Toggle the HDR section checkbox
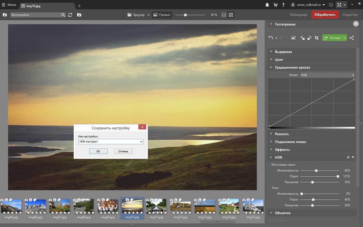This screenshot has width=363, height=227. (348, 157)
